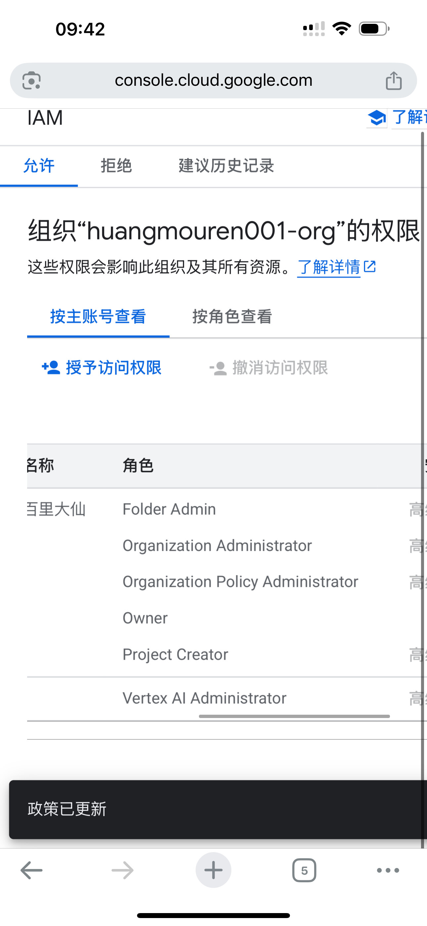Tap the lens search icon in address bar
The height and width of the screenshot is (926, 427).
[x=32, y=80]
